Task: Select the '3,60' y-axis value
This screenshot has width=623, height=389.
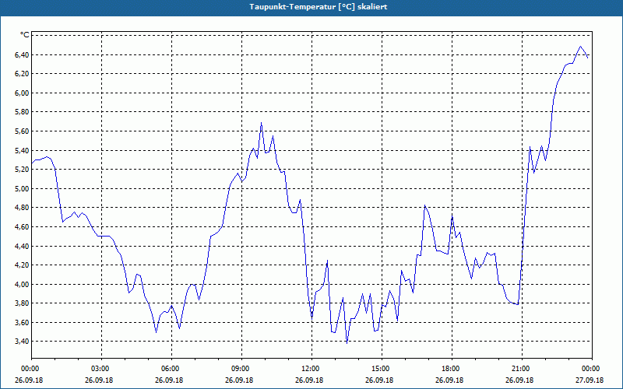Action: [22, 322]
